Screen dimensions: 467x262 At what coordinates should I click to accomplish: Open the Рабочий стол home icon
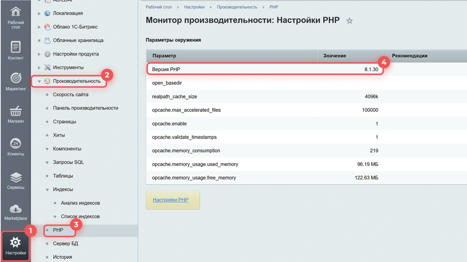click(16, 12)
